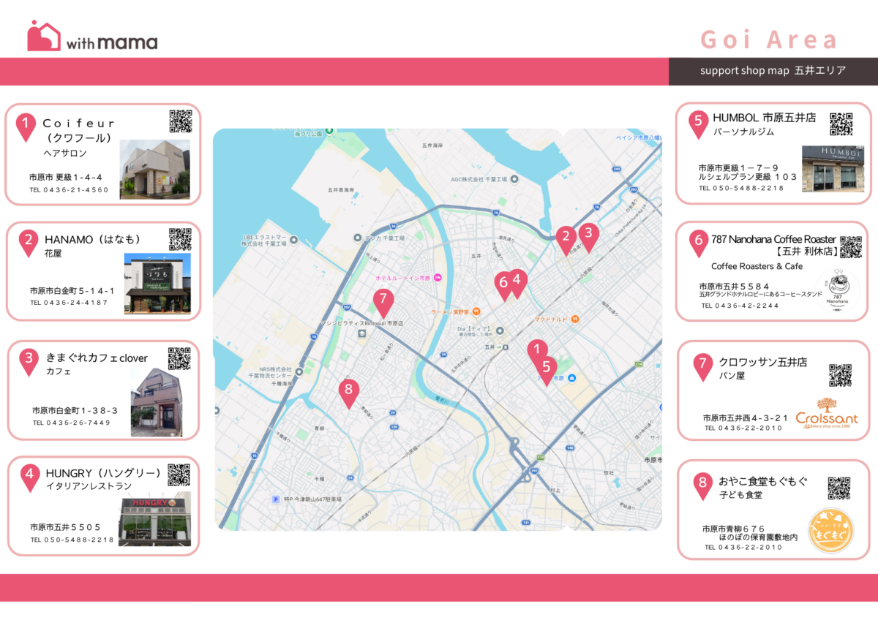Click the HUMBOL 市原五井店 title
This screenshot has height=620, width=878.
pyautogui.click(x=764, y=118)
